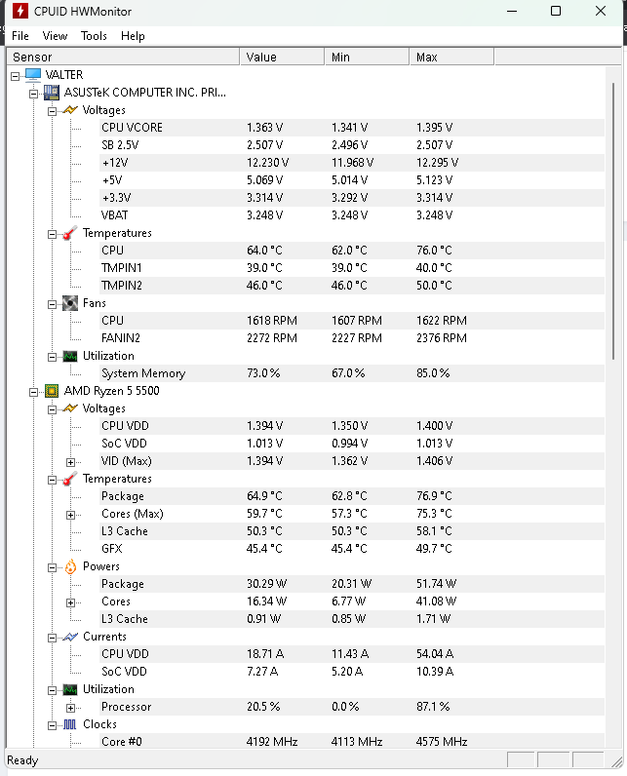The height and width of the screenshot is (776, 627).
Task: Click the Fans section fan icon
Action: click(x=70, y=303)
